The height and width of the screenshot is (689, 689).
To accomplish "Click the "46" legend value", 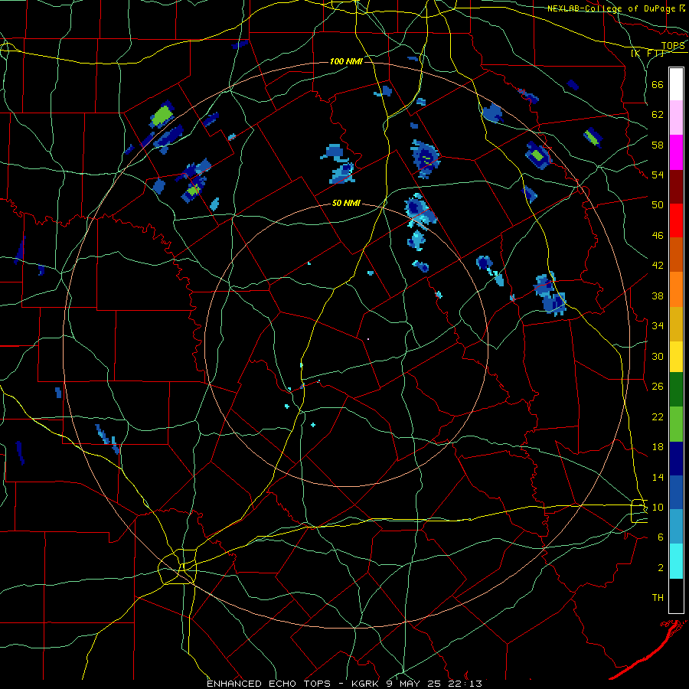I will coord(658,236).
